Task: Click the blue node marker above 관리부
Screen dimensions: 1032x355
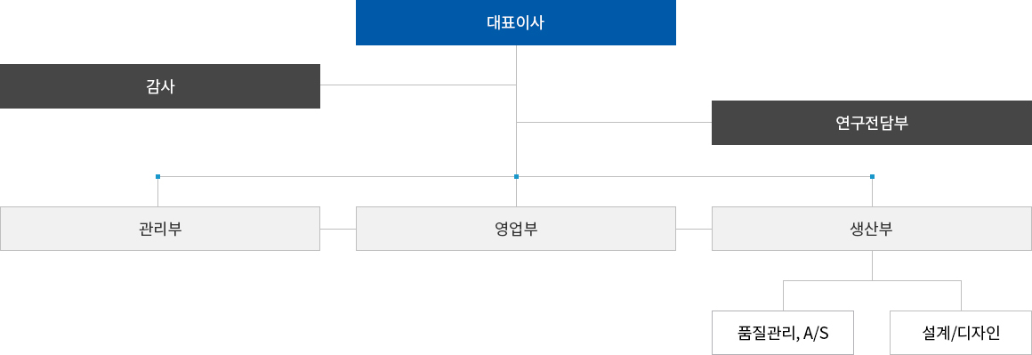Action: click(x=158, y=176)
